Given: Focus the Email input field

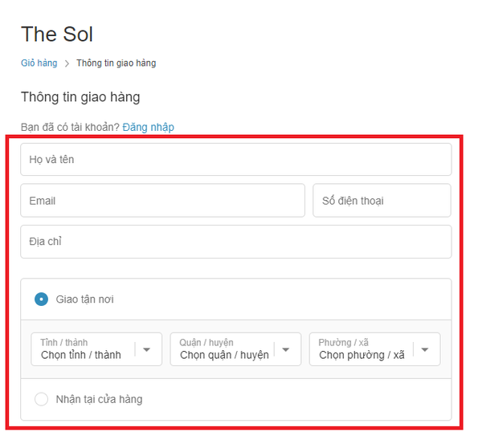Looking at the screenshot, I should tap(162, 201).
